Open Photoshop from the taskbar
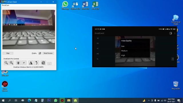183x103 pixels. click(49, 100)
